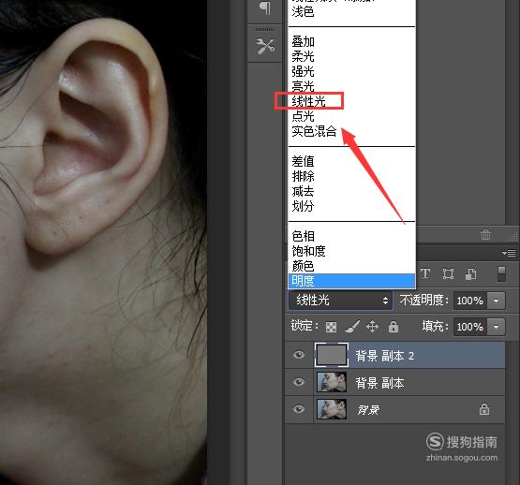The image size is (520, 485).
Task: Choose 差值 blend mode
Action: point(351,162)
